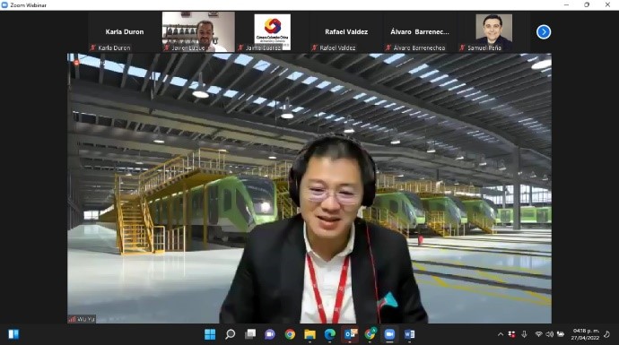This screenshot has height=345, width=619.
Task: Click the speaker volume tray icon
Action: [550, 334]
